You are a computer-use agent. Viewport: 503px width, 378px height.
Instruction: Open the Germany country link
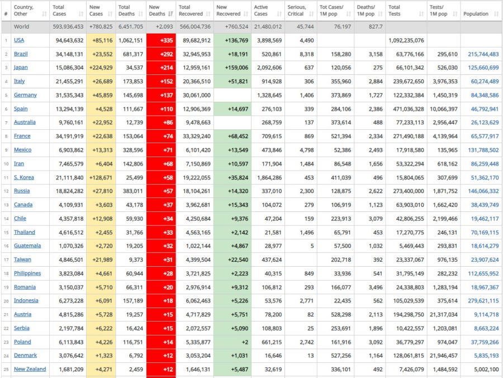[x=25, y=95]
